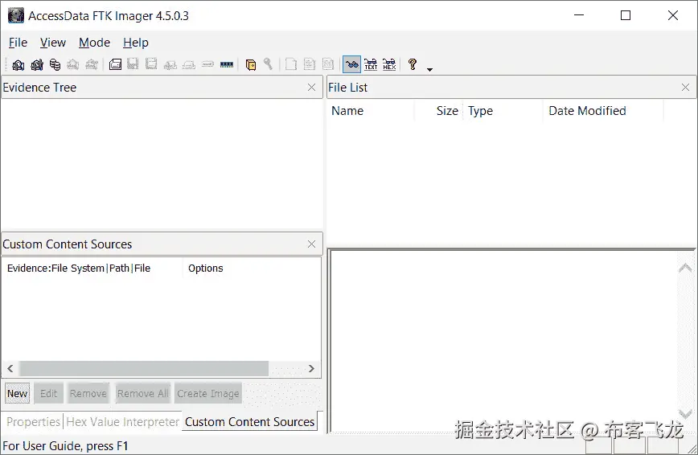This screenshot has width=698, height=455.
Task: Close the FTK Imager window
Action: click(673, 15)
